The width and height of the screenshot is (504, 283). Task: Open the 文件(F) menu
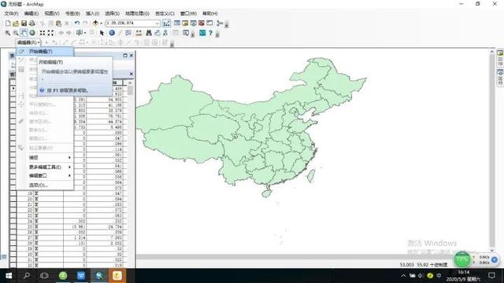coord(12,13)
